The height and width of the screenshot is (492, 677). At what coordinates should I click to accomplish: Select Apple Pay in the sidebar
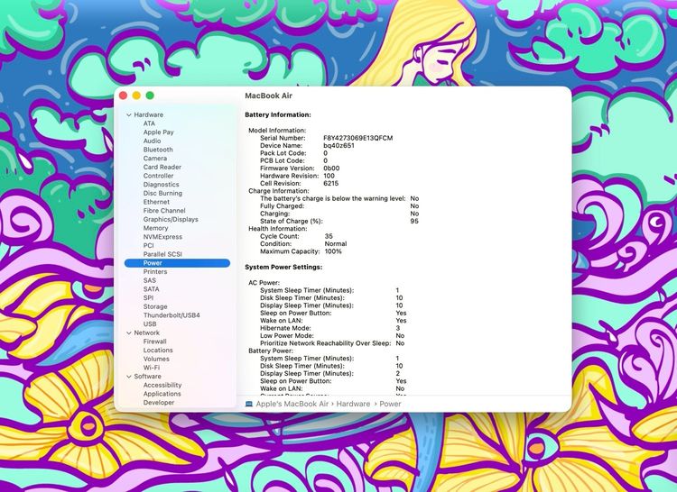coord(159,132)
